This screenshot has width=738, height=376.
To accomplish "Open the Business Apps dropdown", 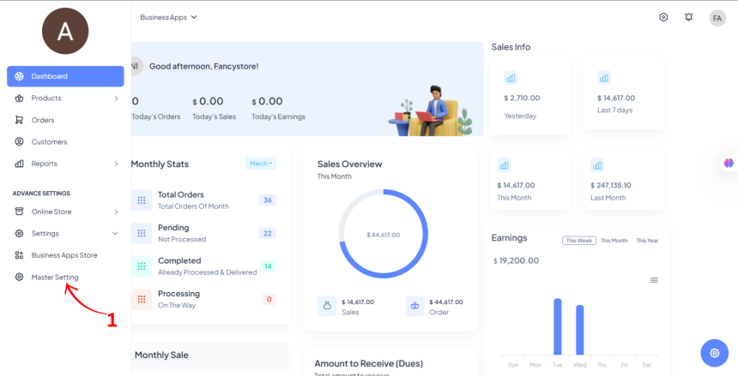I will click(169, 17).
